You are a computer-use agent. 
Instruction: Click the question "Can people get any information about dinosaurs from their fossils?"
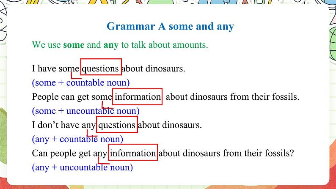pos(163,153)
